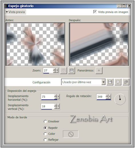Increase the Ángulo de rotación value
This screenshot has height=148, width=135.
(107, 95)
